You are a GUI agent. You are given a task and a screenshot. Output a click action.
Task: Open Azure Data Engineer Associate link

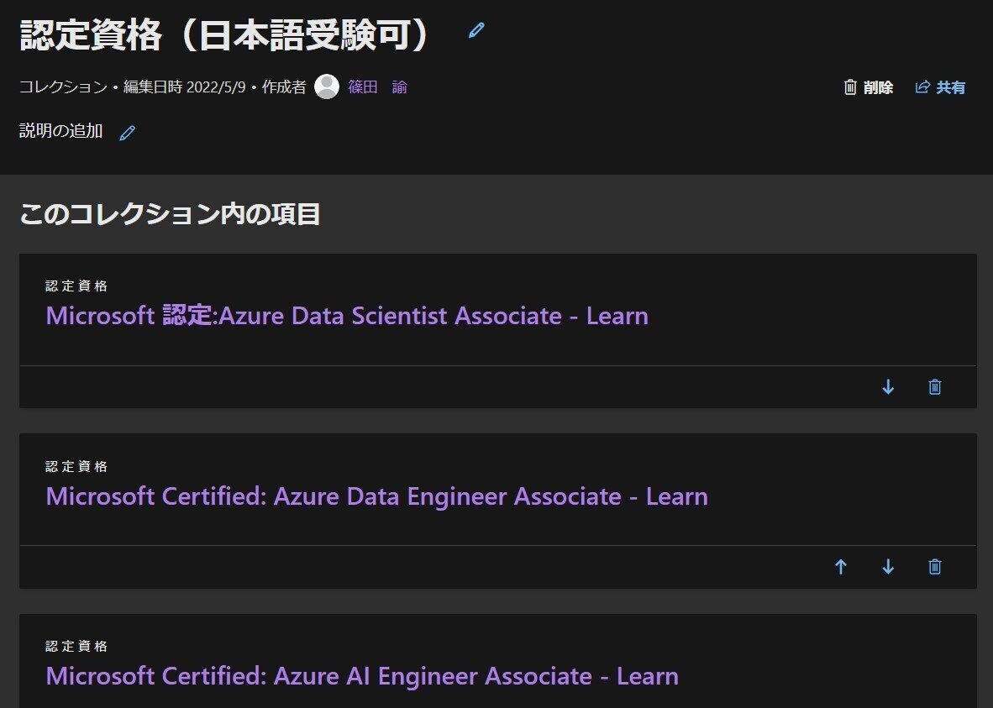[377, 496]
